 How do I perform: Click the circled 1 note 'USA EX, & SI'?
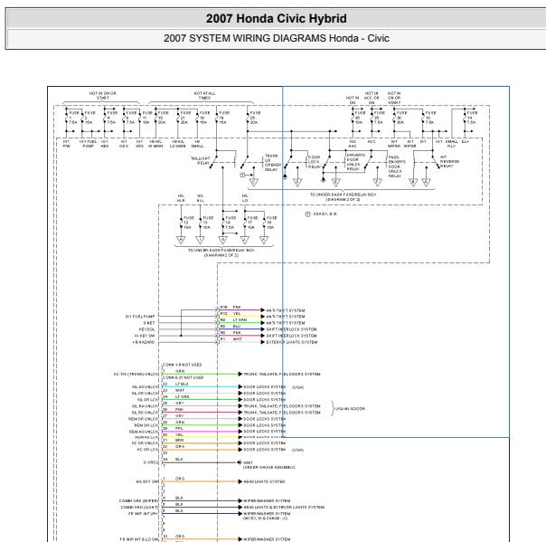click(321, 214)
